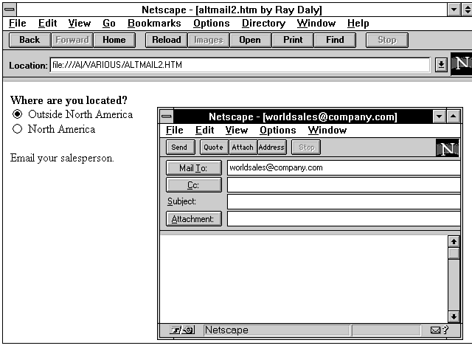Open the mail window system control menu
The image size is (472, 354).
[x=167, y=117]
